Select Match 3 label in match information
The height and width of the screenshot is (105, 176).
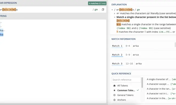point(117,63)
